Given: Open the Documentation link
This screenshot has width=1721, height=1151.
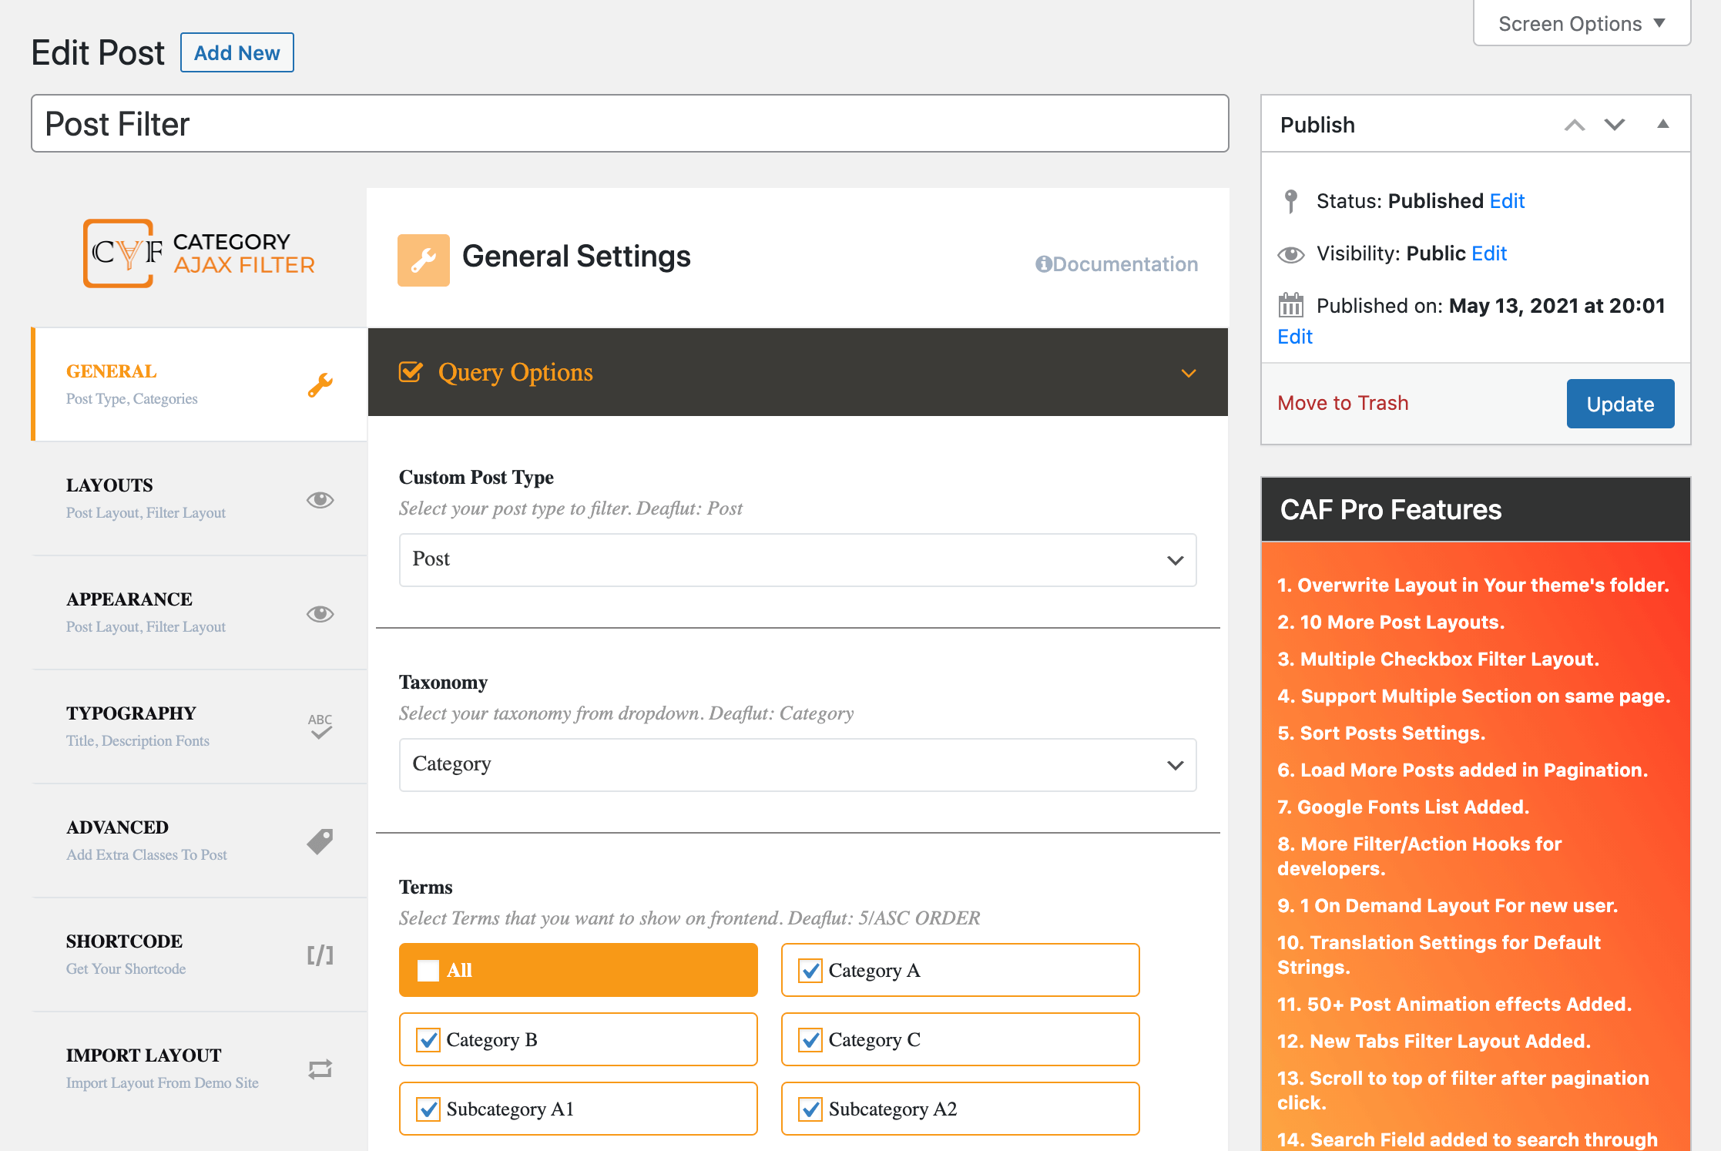Looking at the screenshot, I should [1116, 264].
